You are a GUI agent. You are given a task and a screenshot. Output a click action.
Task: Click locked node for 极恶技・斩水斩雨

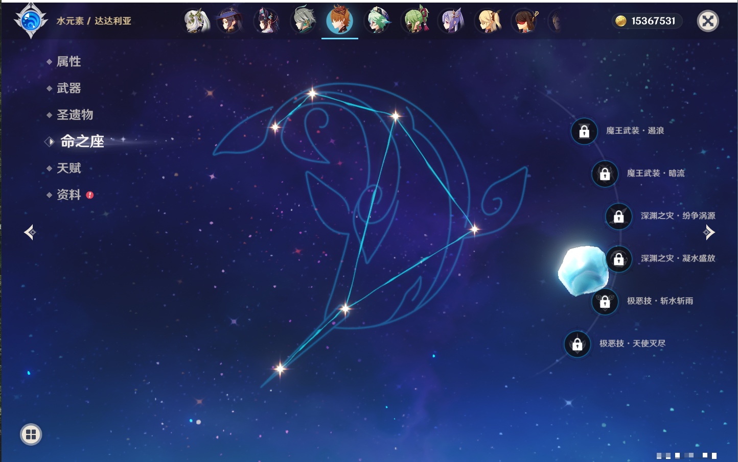pyautogui.click(x=605, y=301)
